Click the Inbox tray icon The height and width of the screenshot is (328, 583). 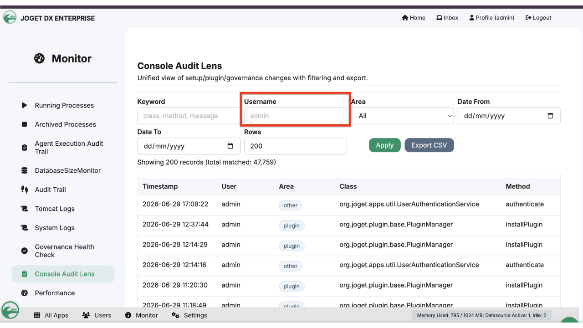point(439,18)
